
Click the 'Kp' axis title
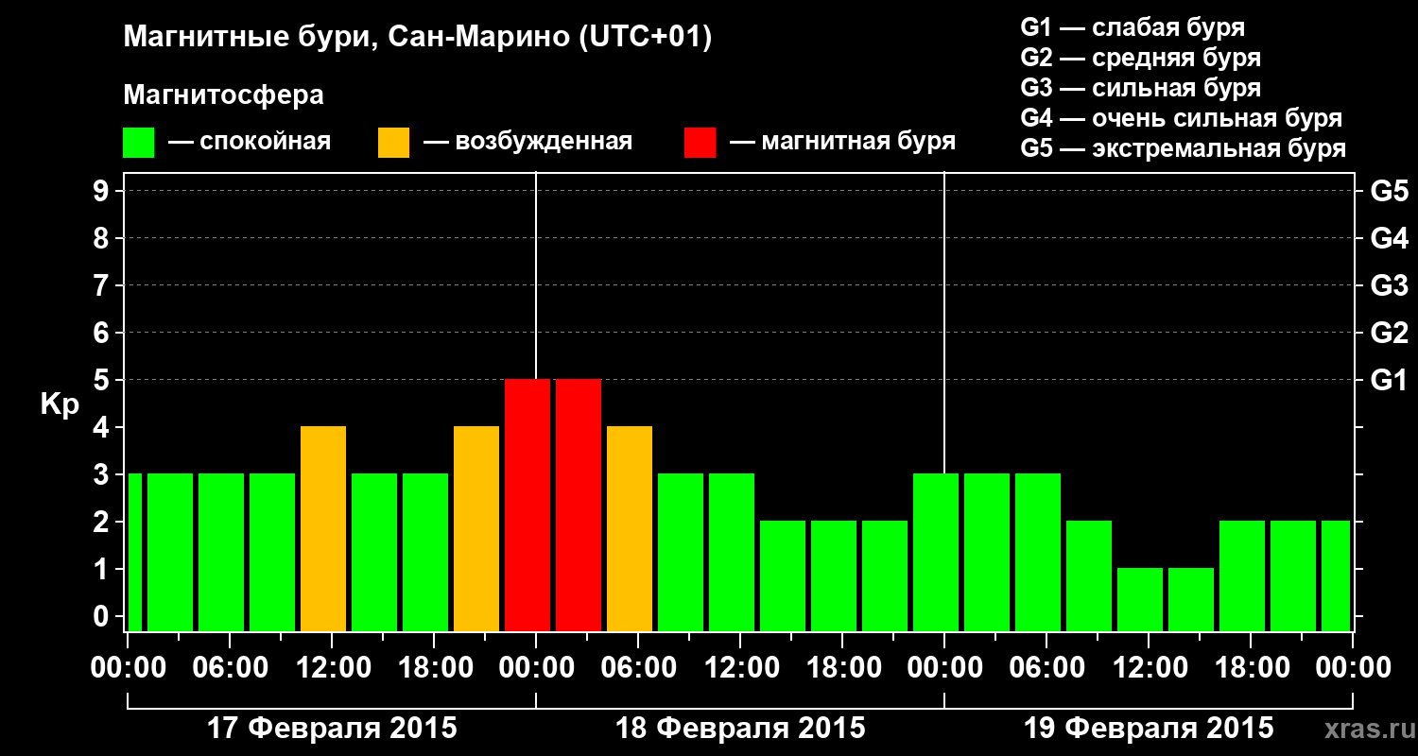click(60, 404)
